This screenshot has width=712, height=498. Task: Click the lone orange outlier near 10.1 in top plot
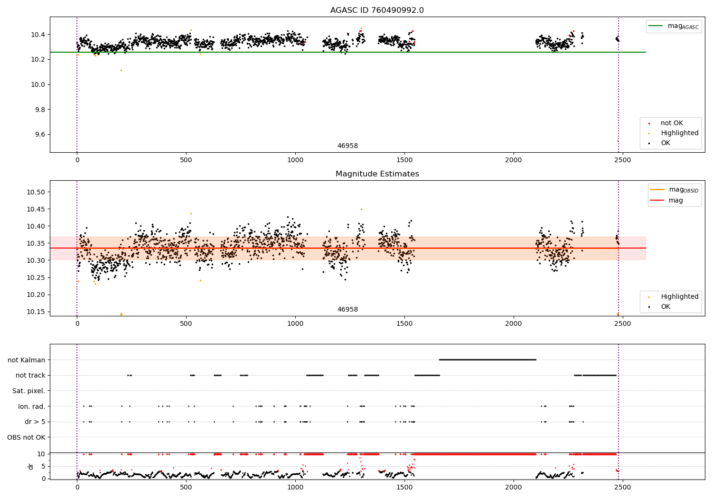click(121, 71)
